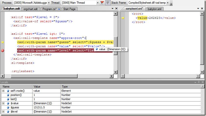This screenshot has height=116, width=206.
Task: Switch to the orgchart.xslt tab
Action: (30, 9)
